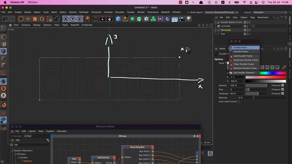Choose Add Doodle Frame menu entry

point(244,56)
